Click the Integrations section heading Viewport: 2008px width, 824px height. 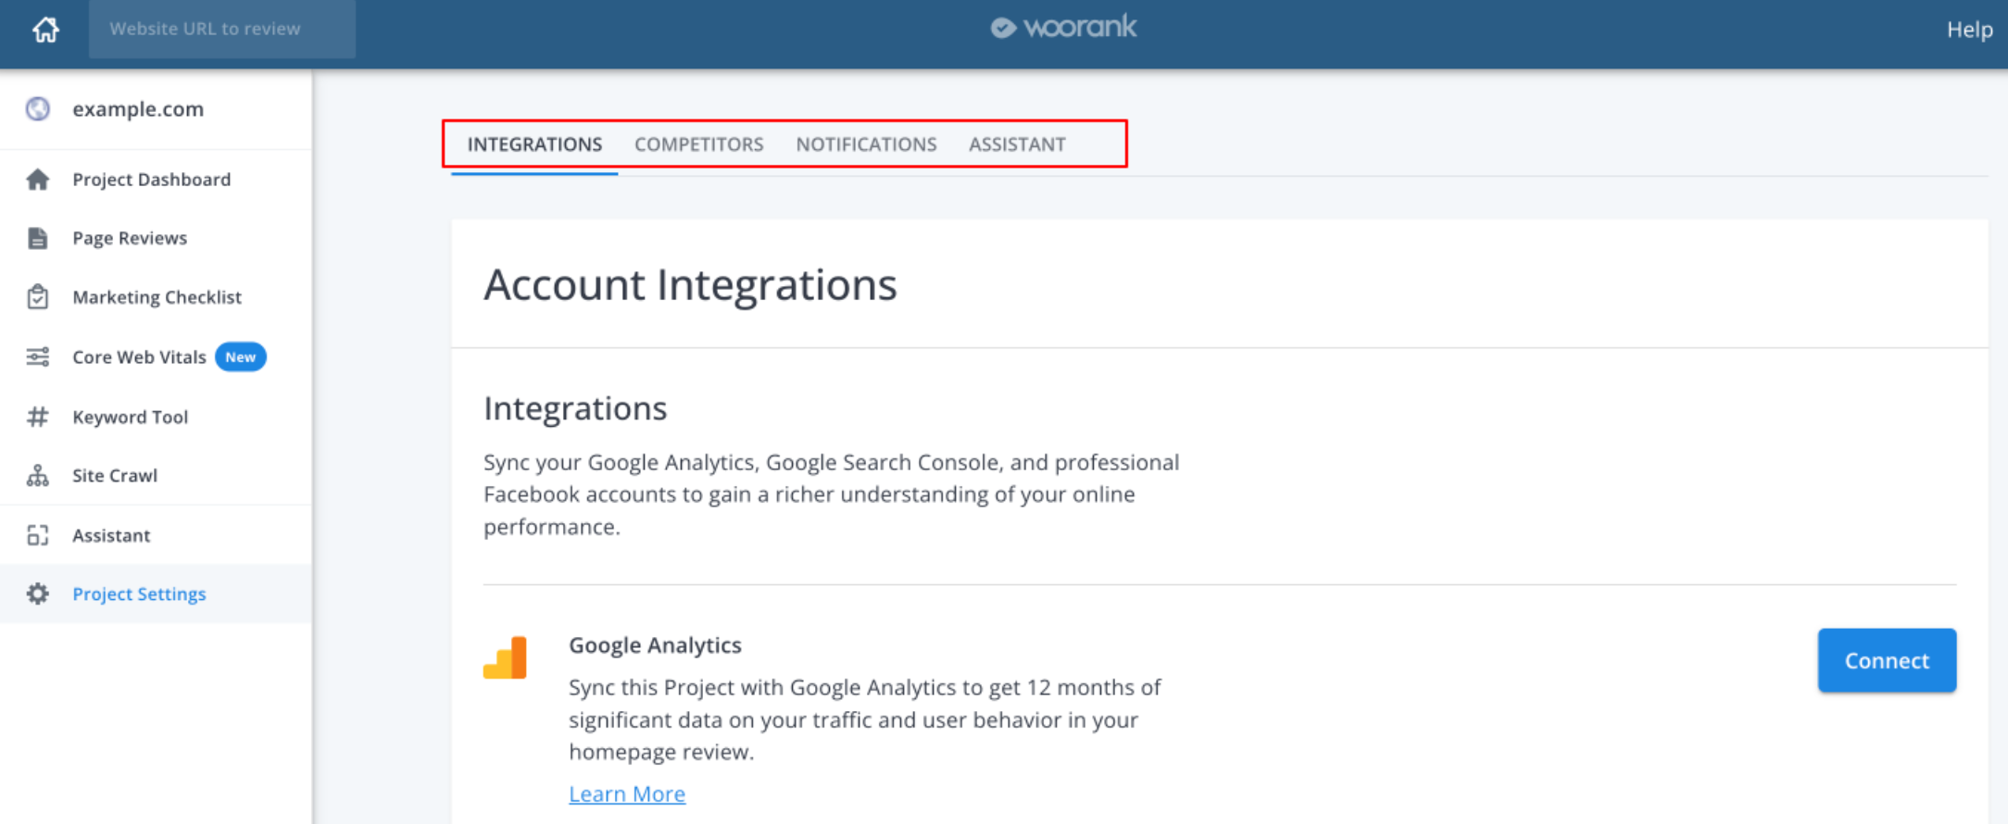(575, 408)
